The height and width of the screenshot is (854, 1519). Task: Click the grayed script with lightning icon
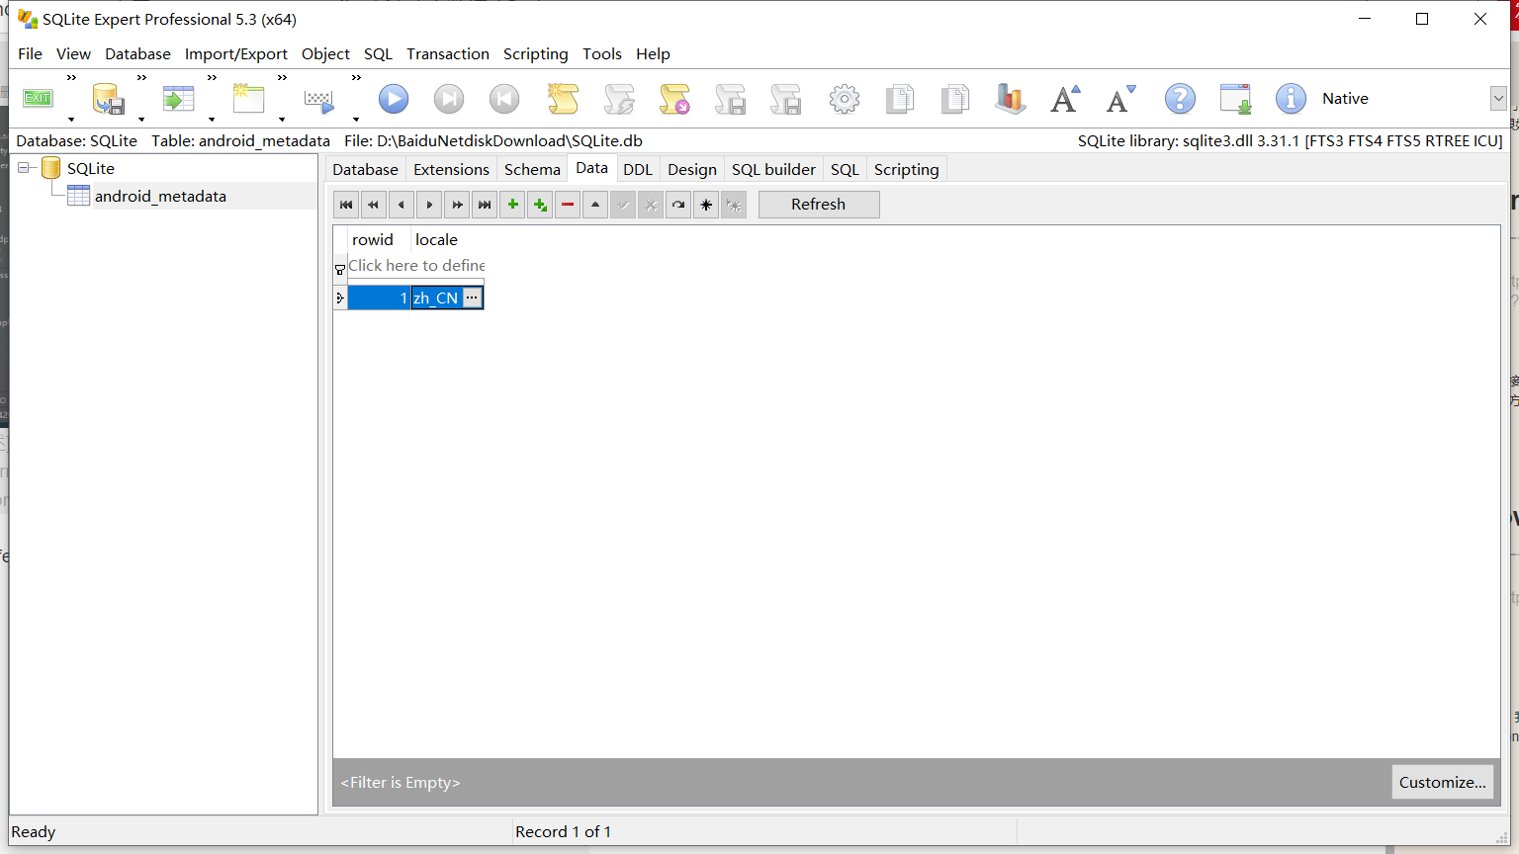619,99
